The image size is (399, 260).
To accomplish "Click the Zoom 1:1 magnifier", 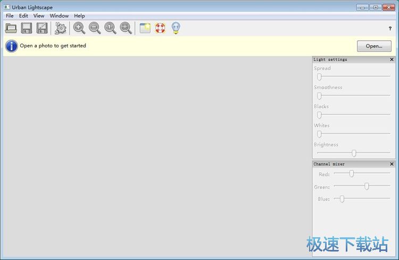I will [x=110, y=28].
